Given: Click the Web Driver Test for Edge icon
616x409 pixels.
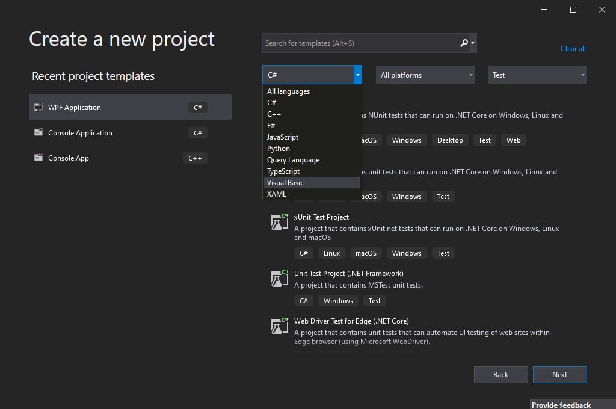Looking at the screenshot, I should [x=277, y=327].
